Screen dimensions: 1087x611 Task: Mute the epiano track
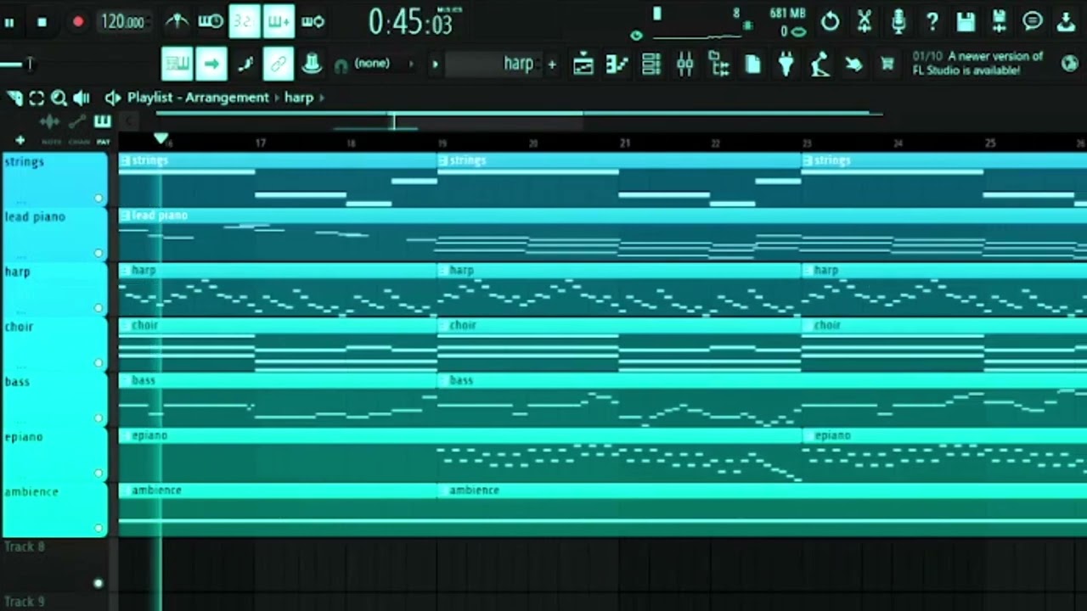tap(99, 473)
